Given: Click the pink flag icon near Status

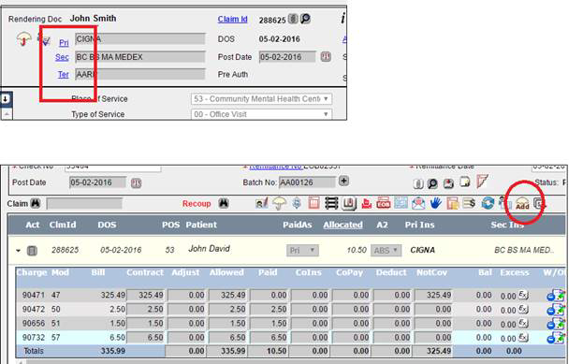Looking at the screenshot, I should (482, 182).
